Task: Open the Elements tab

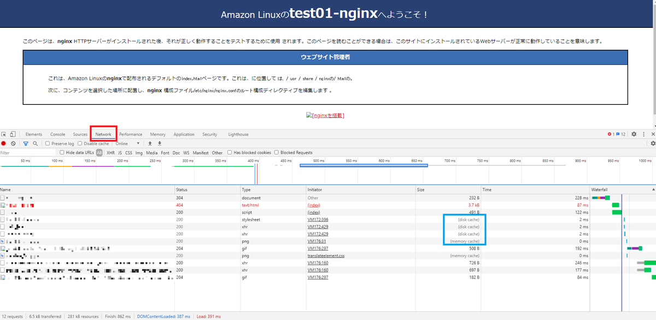Action: pos(34,134)
